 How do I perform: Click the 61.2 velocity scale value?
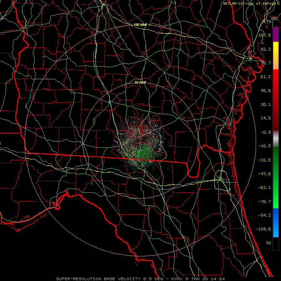266,77
